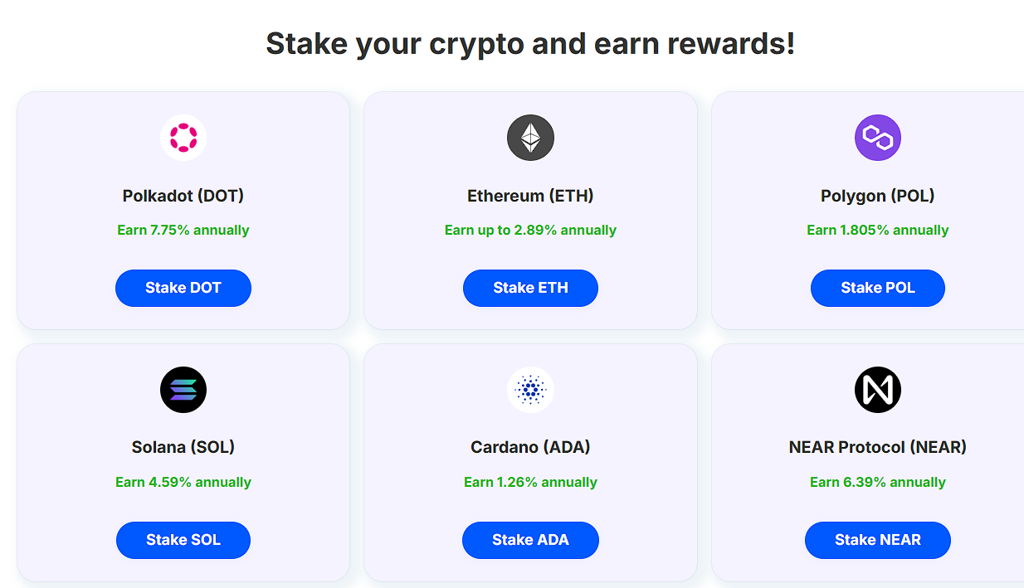
Task: Click the "Earn 6.39% annually" text
Action: coord(877,482)
